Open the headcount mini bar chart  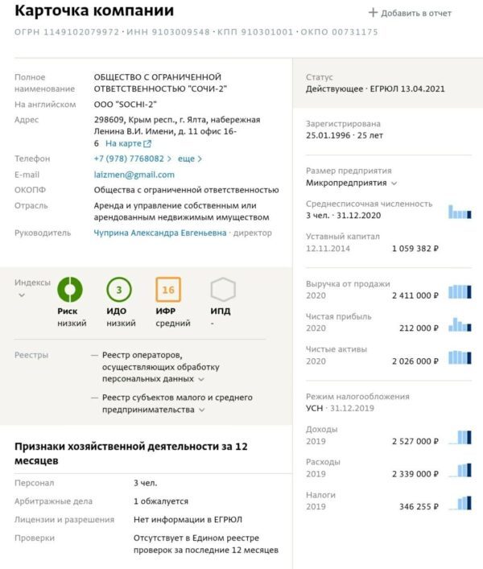[x=459, y=212]
